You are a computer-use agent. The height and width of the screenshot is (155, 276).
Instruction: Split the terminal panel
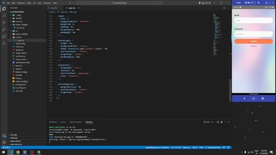[218, 122]
